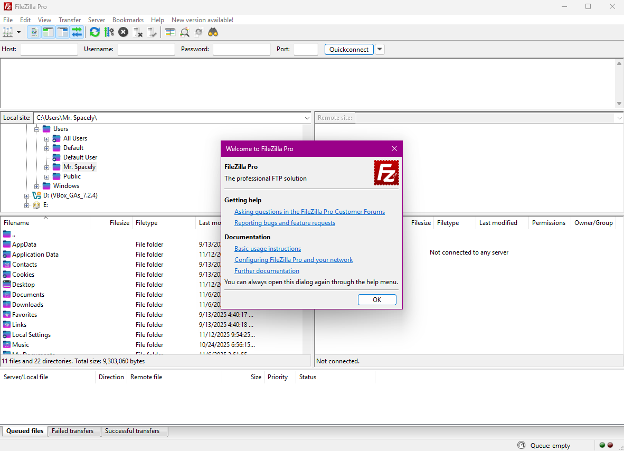Click the green refresh file lists icon
624x451 pixels.
pos(94,32)
